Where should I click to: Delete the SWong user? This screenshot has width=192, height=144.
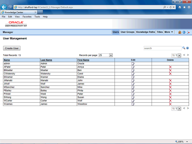click(x=170, y=97)
